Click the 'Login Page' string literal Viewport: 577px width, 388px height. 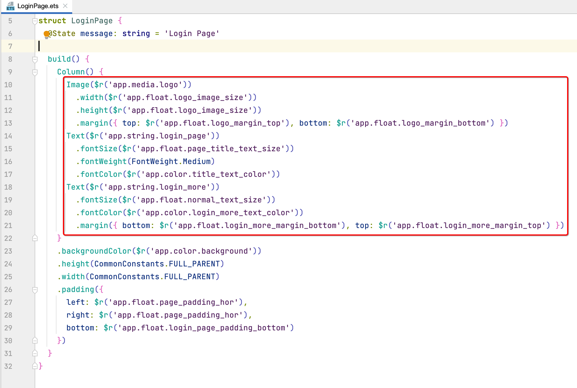pos(192,34)
